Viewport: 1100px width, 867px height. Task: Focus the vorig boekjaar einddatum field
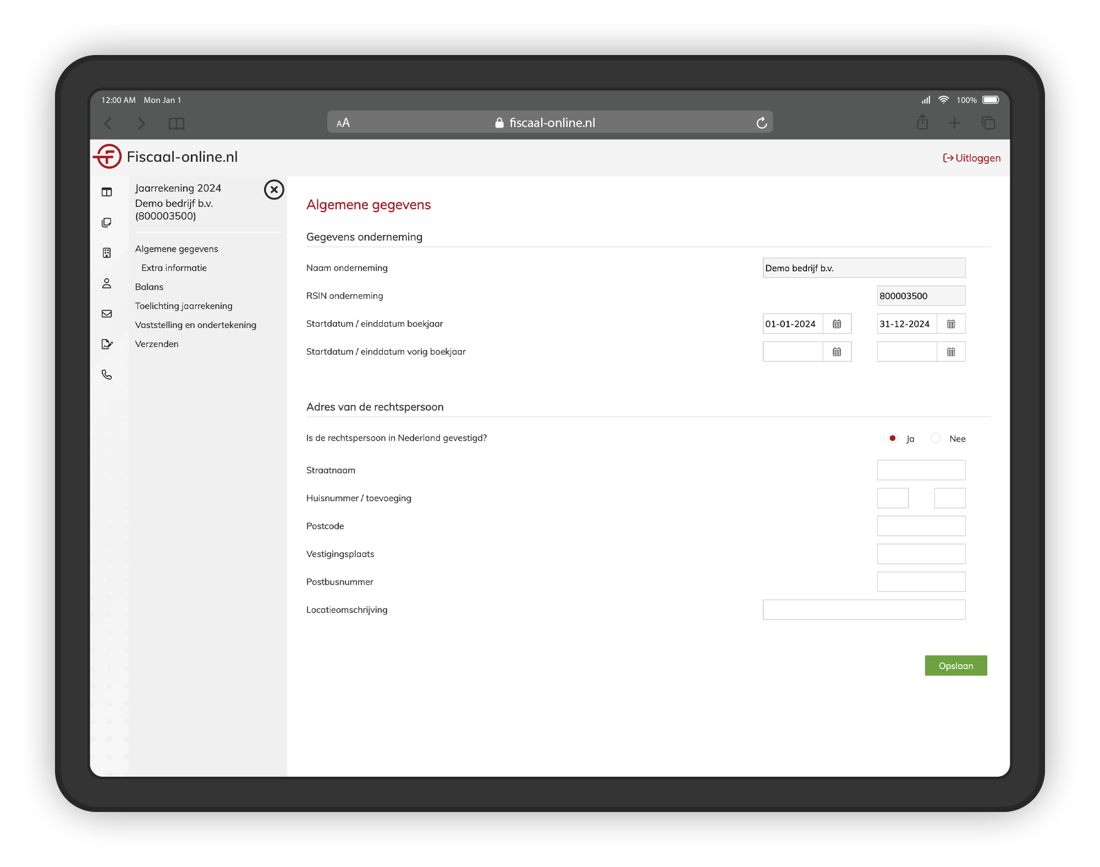(907, 352)
